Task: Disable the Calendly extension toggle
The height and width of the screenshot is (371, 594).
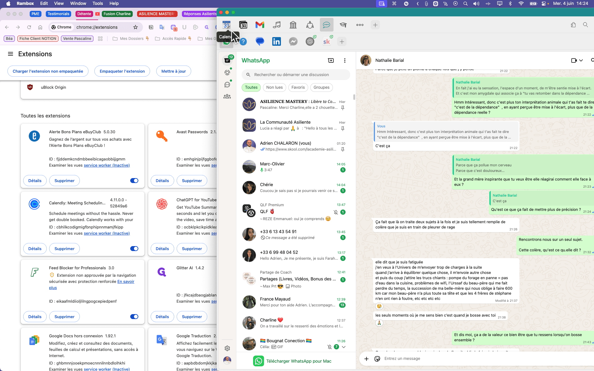Action: pos(134,249)
